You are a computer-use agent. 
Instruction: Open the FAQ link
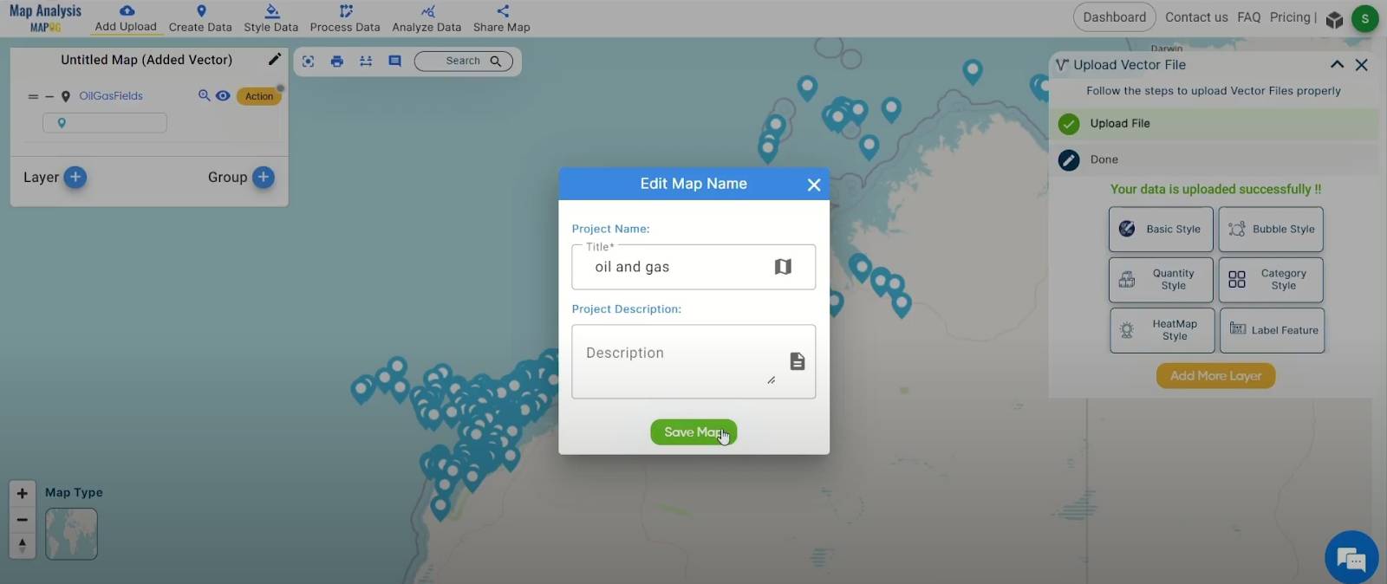[x=1249, y=17]
